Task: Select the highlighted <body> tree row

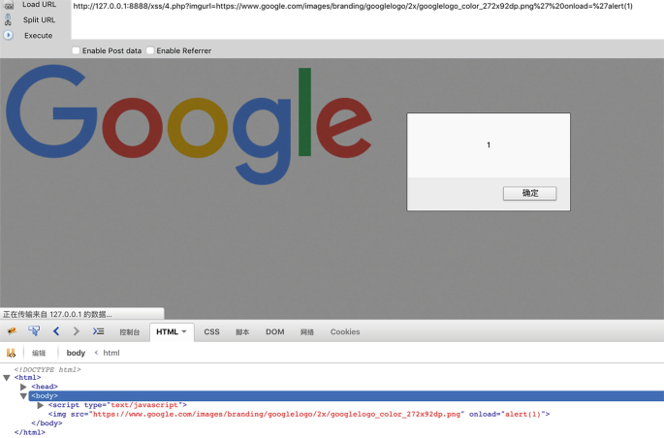Action: pyautogui.click(x=346, y=396)
